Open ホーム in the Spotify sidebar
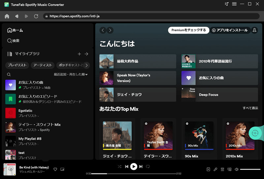The width and height of the screenshot is (264, 179). (x=15, y=30)
